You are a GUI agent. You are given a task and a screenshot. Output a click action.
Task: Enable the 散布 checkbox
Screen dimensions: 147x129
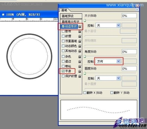[x=63, y=31]
